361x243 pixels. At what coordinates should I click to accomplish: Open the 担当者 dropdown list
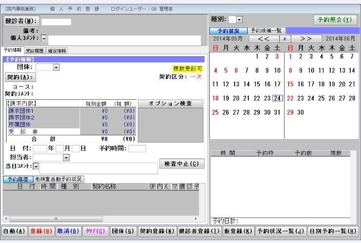66,158
